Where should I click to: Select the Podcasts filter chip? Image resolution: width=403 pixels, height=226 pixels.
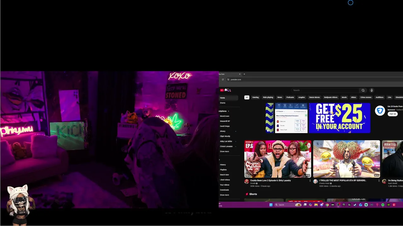pyautogui.click(x=290, y=97)
